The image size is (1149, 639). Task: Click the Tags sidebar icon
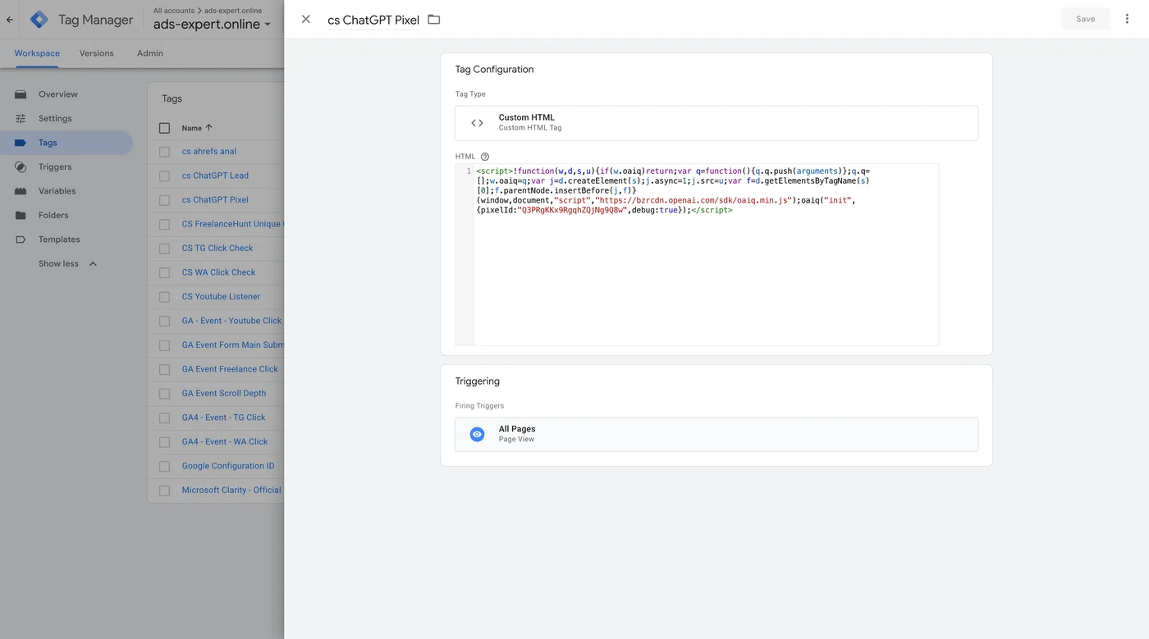pyautogui.click(x=21, y=143)
